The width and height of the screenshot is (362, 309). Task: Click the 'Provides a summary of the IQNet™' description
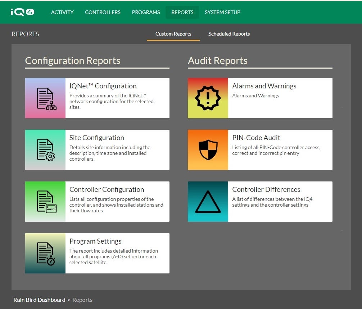coord(112,101)
